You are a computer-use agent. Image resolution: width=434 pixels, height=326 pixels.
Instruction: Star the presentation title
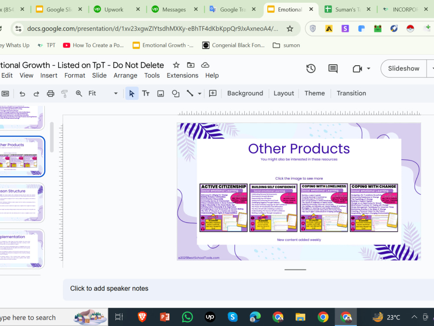176,65
